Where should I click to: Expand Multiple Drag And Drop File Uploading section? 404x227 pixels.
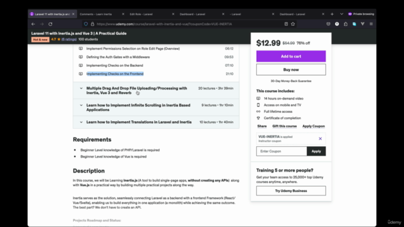pyautogui.click(x=156, y=91)
